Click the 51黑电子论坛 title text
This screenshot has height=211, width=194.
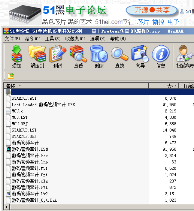(x=75, y=10)
